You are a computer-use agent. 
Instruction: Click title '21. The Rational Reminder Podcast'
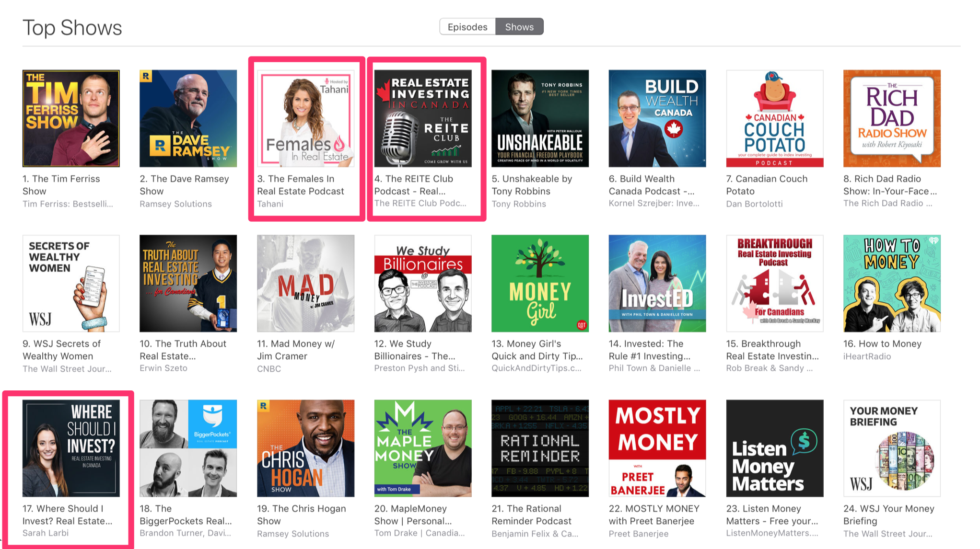tap(532, 515)
